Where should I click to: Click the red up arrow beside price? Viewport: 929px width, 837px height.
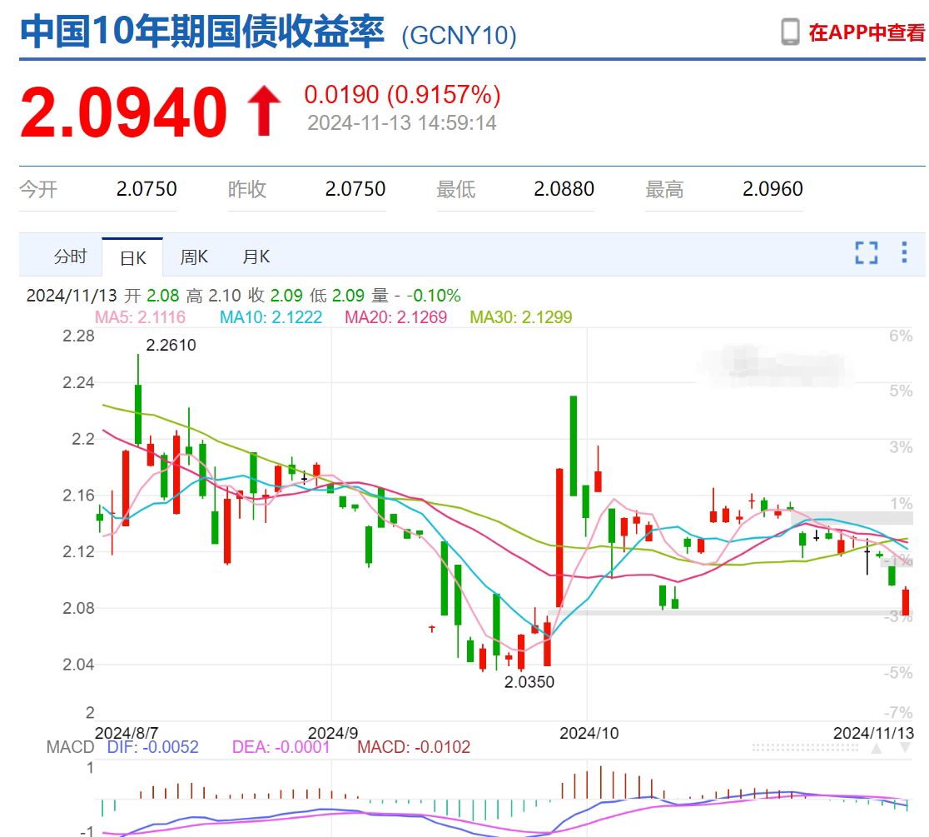tap(266, 112)
